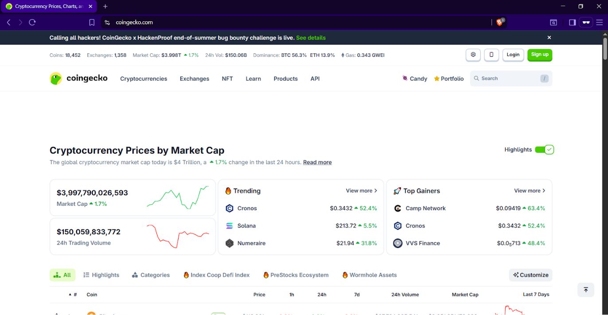Click the mobile app phone icon

[x=491, y=55]
